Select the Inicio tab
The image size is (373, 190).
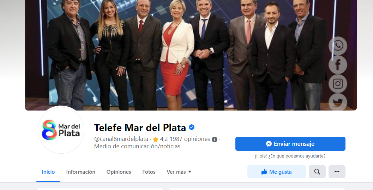click(x=48, y=172)
